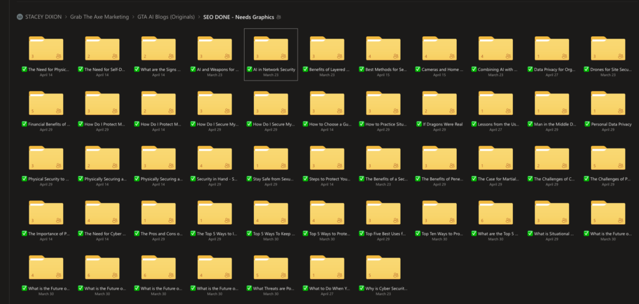Viewport: 639px width, 304px height.
Task: Click the SD avatar before STACEY DIXON
Action: click(19, 17)
